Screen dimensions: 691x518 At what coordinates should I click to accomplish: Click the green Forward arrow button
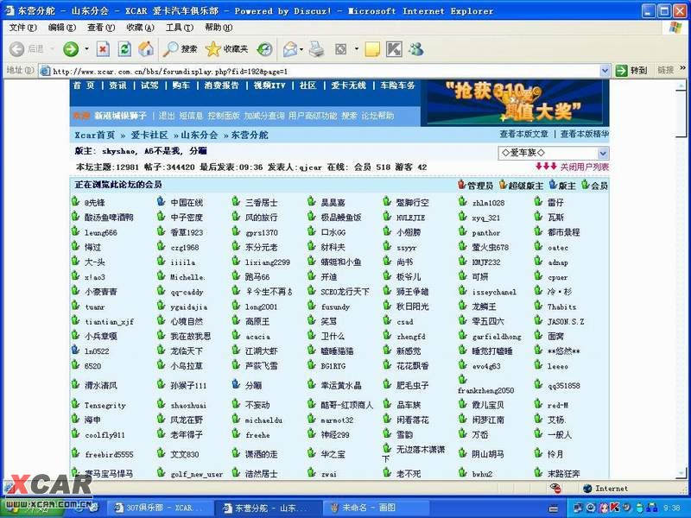(x=71, y=49)
